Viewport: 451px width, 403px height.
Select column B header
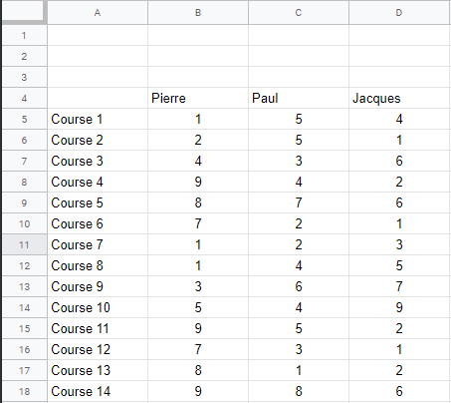(198, 12)
